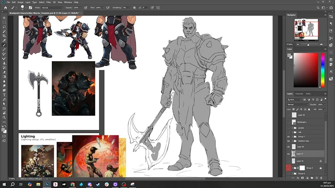Screen dimensions: 335x188
Task: Toggle pressure for opacity in options bar
Action: pyautogui.click(x=86, y=8)
